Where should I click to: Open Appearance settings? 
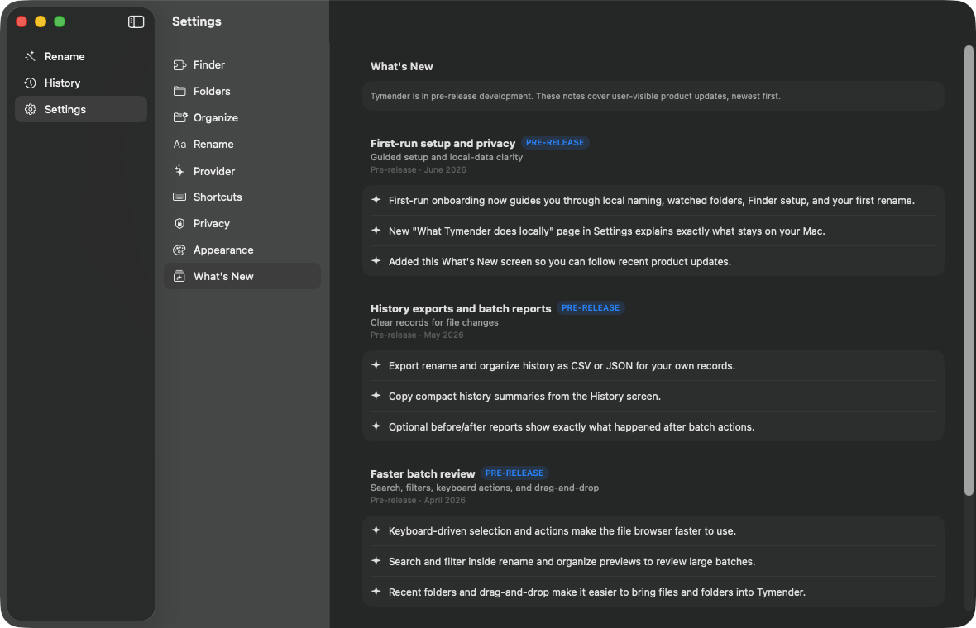[242, 250]
